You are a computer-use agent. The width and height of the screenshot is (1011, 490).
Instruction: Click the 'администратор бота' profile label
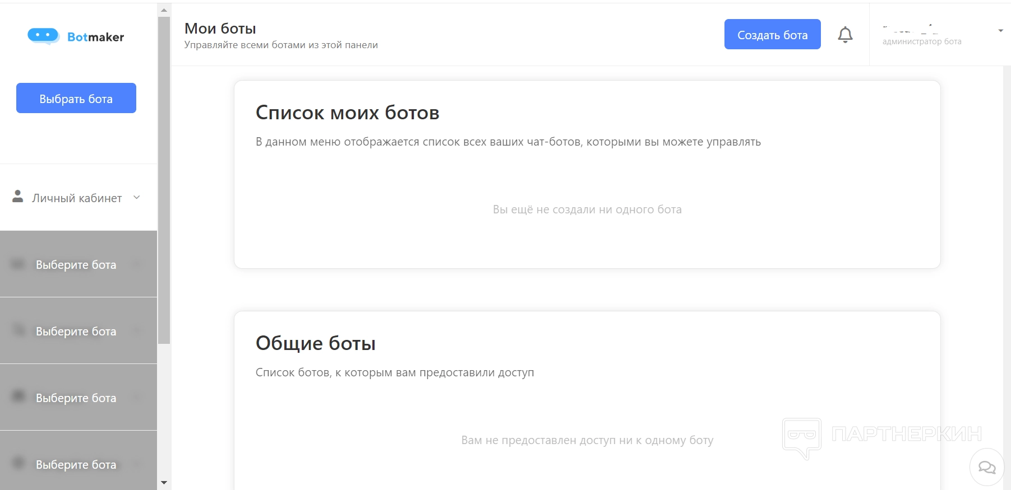922,41
